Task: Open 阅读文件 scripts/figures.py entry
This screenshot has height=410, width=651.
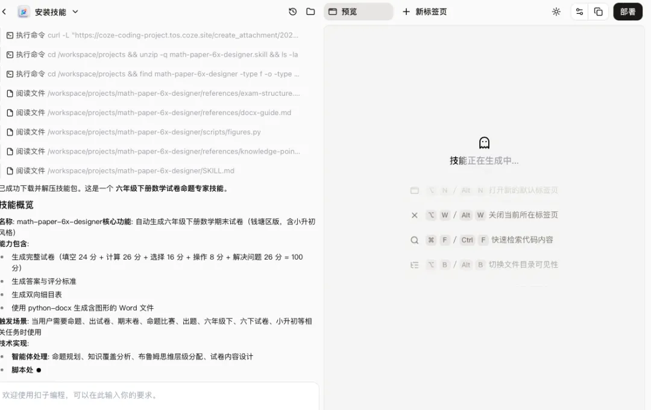Action: (134, 132)
